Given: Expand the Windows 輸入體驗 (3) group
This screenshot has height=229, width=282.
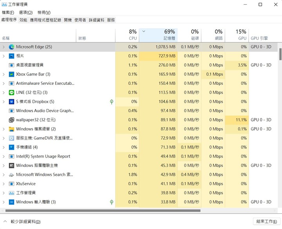Looking at the screenshot, I should click(x=4, y=202).
